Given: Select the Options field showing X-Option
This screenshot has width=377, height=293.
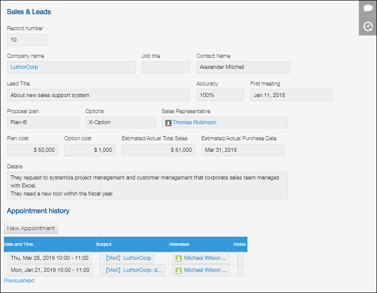Looking at the screenshot, I should pyautogui.click(x=120, y=122).
